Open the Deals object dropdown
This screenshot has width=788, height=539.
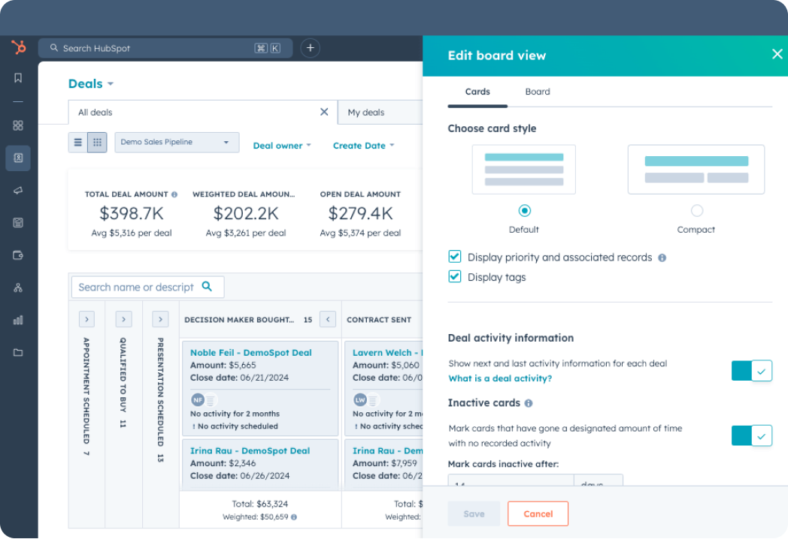pyautogui.click(x=91, y=84)
